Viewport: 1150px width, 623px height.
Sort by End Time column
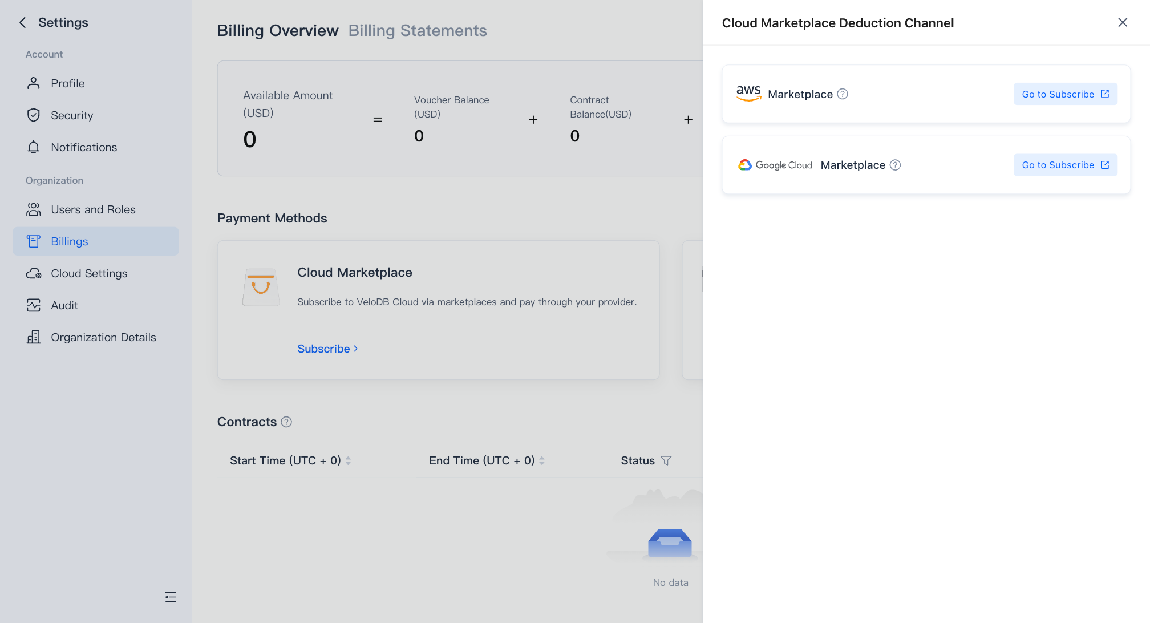click(x=542, y=460)
